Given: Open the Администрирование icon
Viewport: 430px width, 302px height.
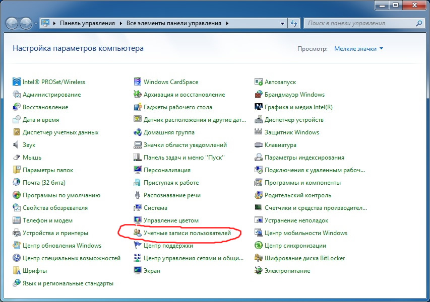Looking at the screenshot, I should coord(17,95).
